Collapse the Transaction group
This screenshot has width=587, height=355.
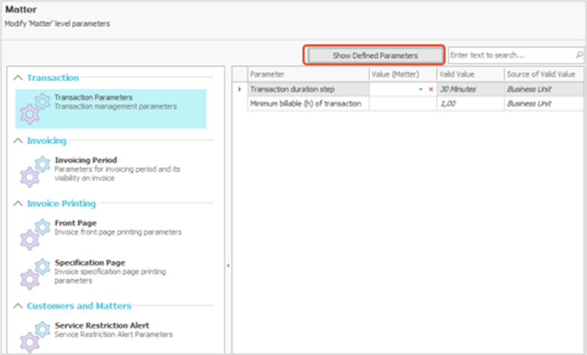pyautogui.click(x=18, y=78)
